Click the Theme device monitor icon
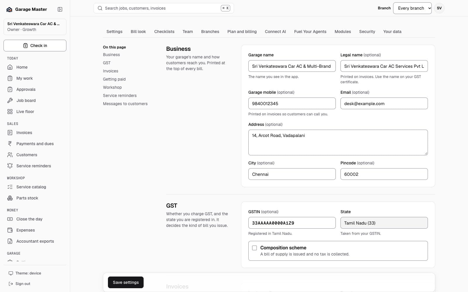468x292 pixels. (11, 273)
